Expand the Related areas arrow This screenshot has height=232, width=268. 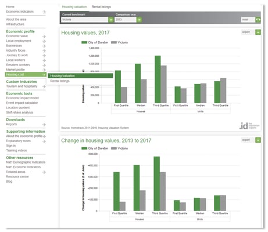point(44,172)
